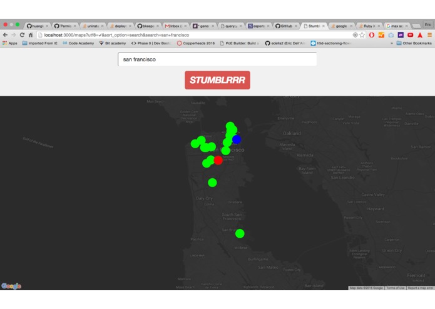Click the Google logo on the map
The image size is (435, 309).
tap(11, 286)
